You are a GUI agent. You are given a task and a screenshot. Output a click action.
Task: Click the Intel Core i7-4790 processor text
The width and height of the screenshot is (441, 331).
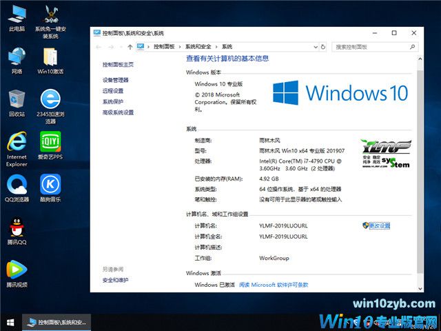coord(300,165)
